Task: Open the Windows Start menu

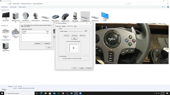Action: 2,93
